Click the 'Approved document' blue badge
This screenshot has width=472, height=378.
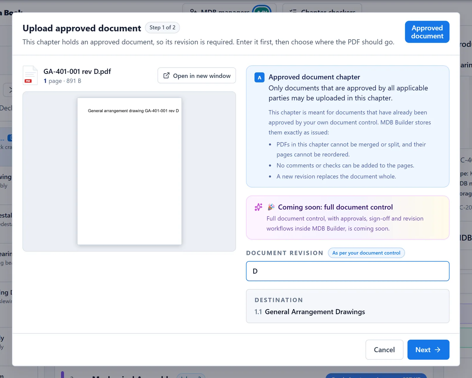tap(427, 32)
